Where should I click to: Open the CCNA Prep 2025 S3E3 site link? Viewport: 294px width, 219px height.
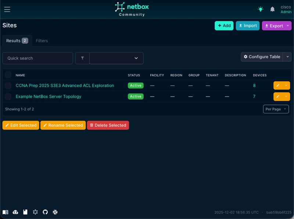click(64, 85)
